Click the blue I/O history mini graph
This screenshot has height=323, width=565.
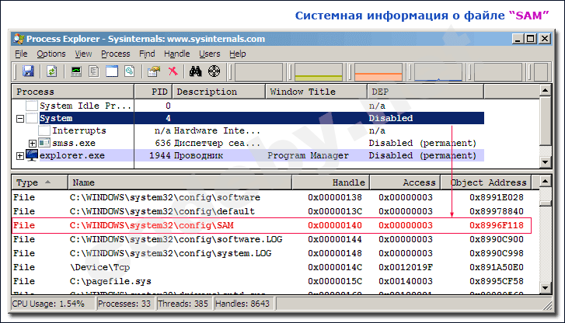point(438,72)
